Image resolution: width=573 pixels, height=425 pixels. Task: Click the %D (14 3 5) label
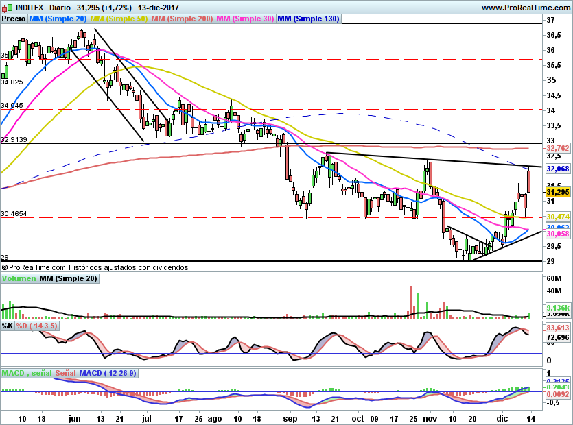[x=36, y=326]
